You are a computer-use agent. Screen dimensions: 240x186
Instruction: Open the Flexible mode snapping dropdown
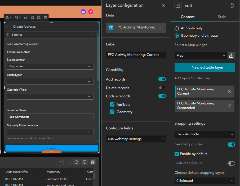pos(205,134)
